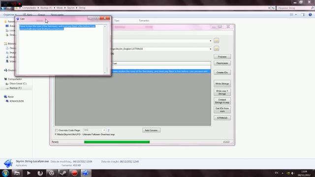Expand the Skyrim_English.LSTRINGS path combo box
315x177 pixels.
210,49
